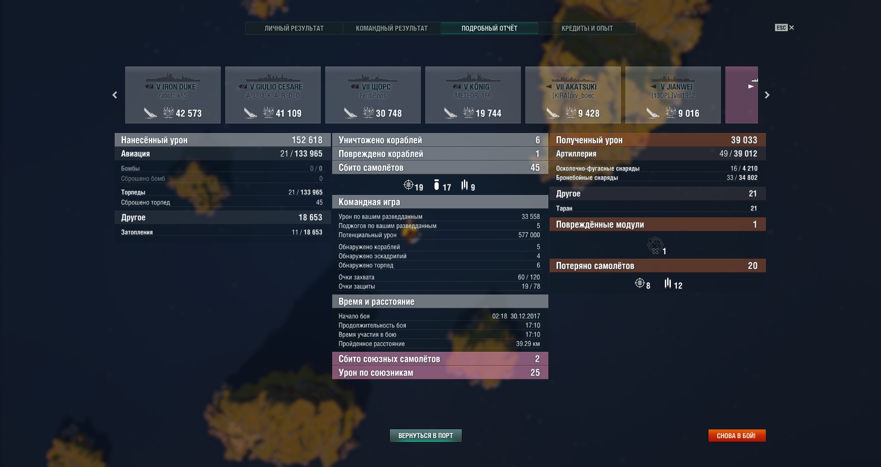Select the V Iron Duke ship card
Image resolution: width=881 pixels, height=467 pixels.
(x=173, y=95)
